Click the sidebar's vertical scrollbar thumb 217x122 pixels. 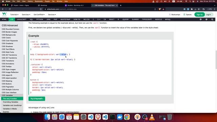tap(24, 66)
